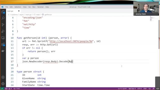Click Go 1.14.5 version in status bar
Viewport: 160px width, 90px height.
pos(17,88)
